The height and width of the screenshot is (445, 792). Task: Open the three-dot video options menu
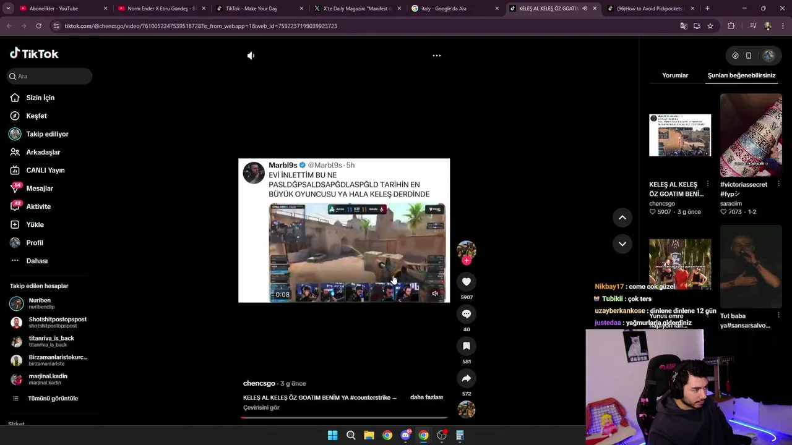pos(437,56)
